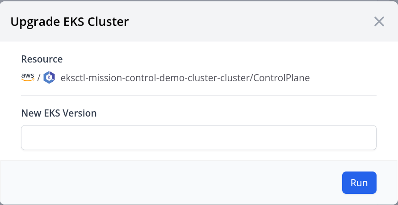Click the "ControlPlane" part of resource path
398x205 pixels.
tap(283, 78)
